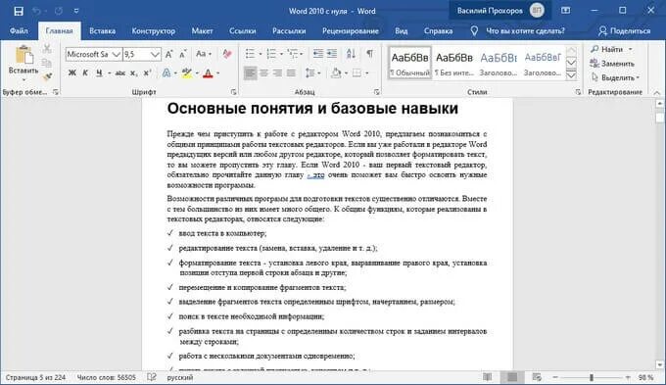Screen dimensions: 666x385
Task: Open the font name dropdown
Action: [x=116, y=55]
